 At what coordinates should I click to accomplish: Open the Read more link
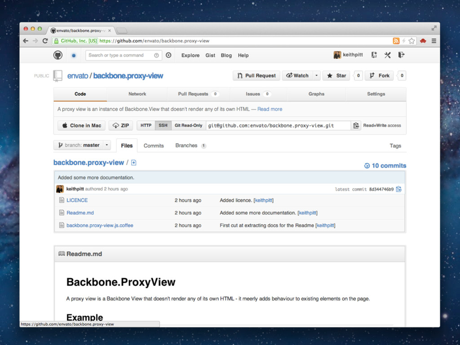270,109
